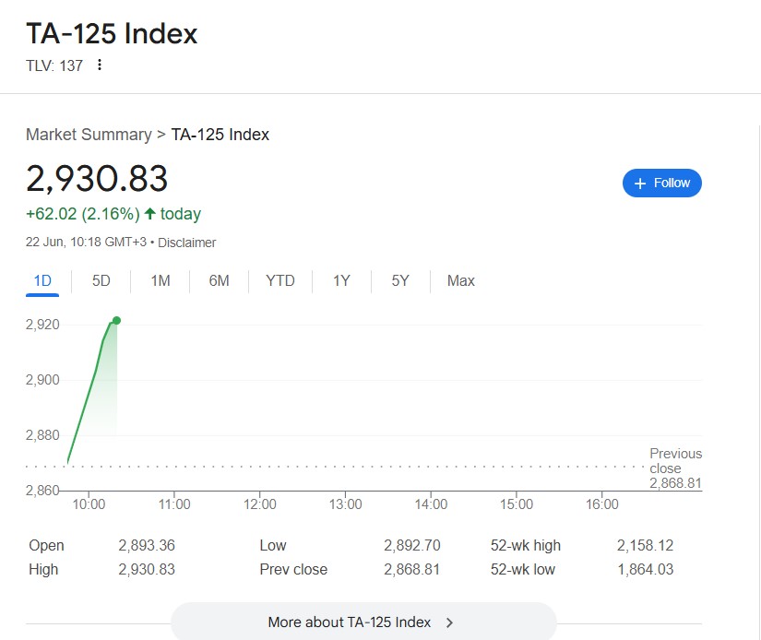Click the Prev close value 2,868.81 in table
The width and height of the screenshot is (761, 640).
click(412, 569)
